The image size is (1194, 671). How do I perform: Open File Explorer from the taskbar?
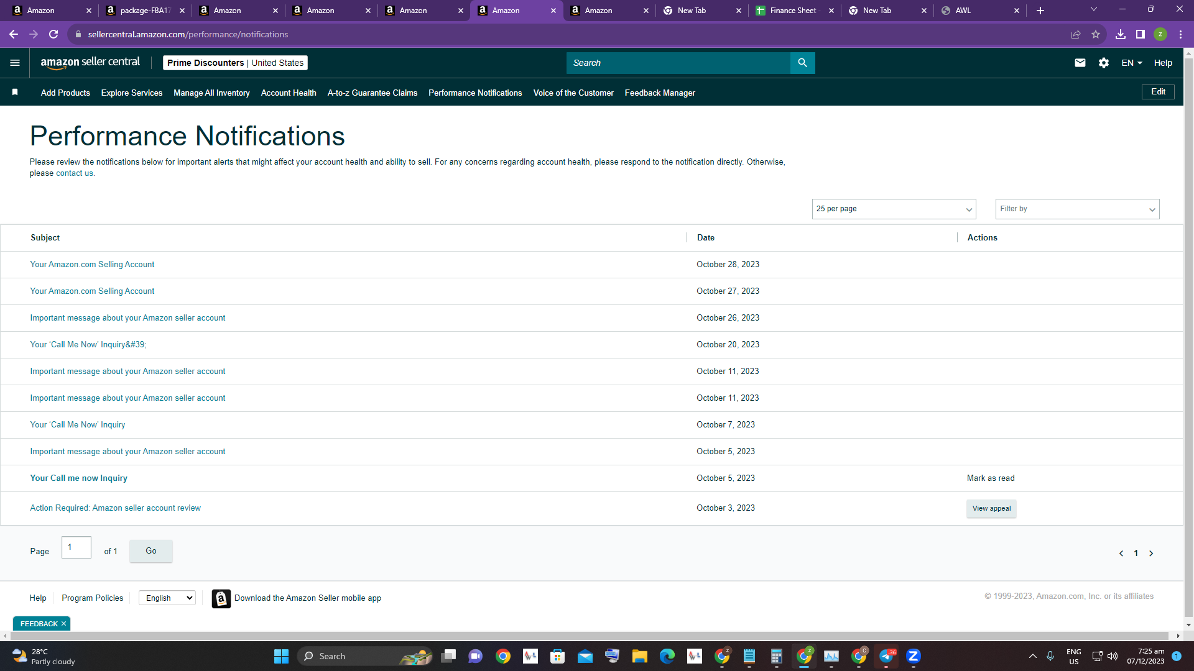click(640, 656)
